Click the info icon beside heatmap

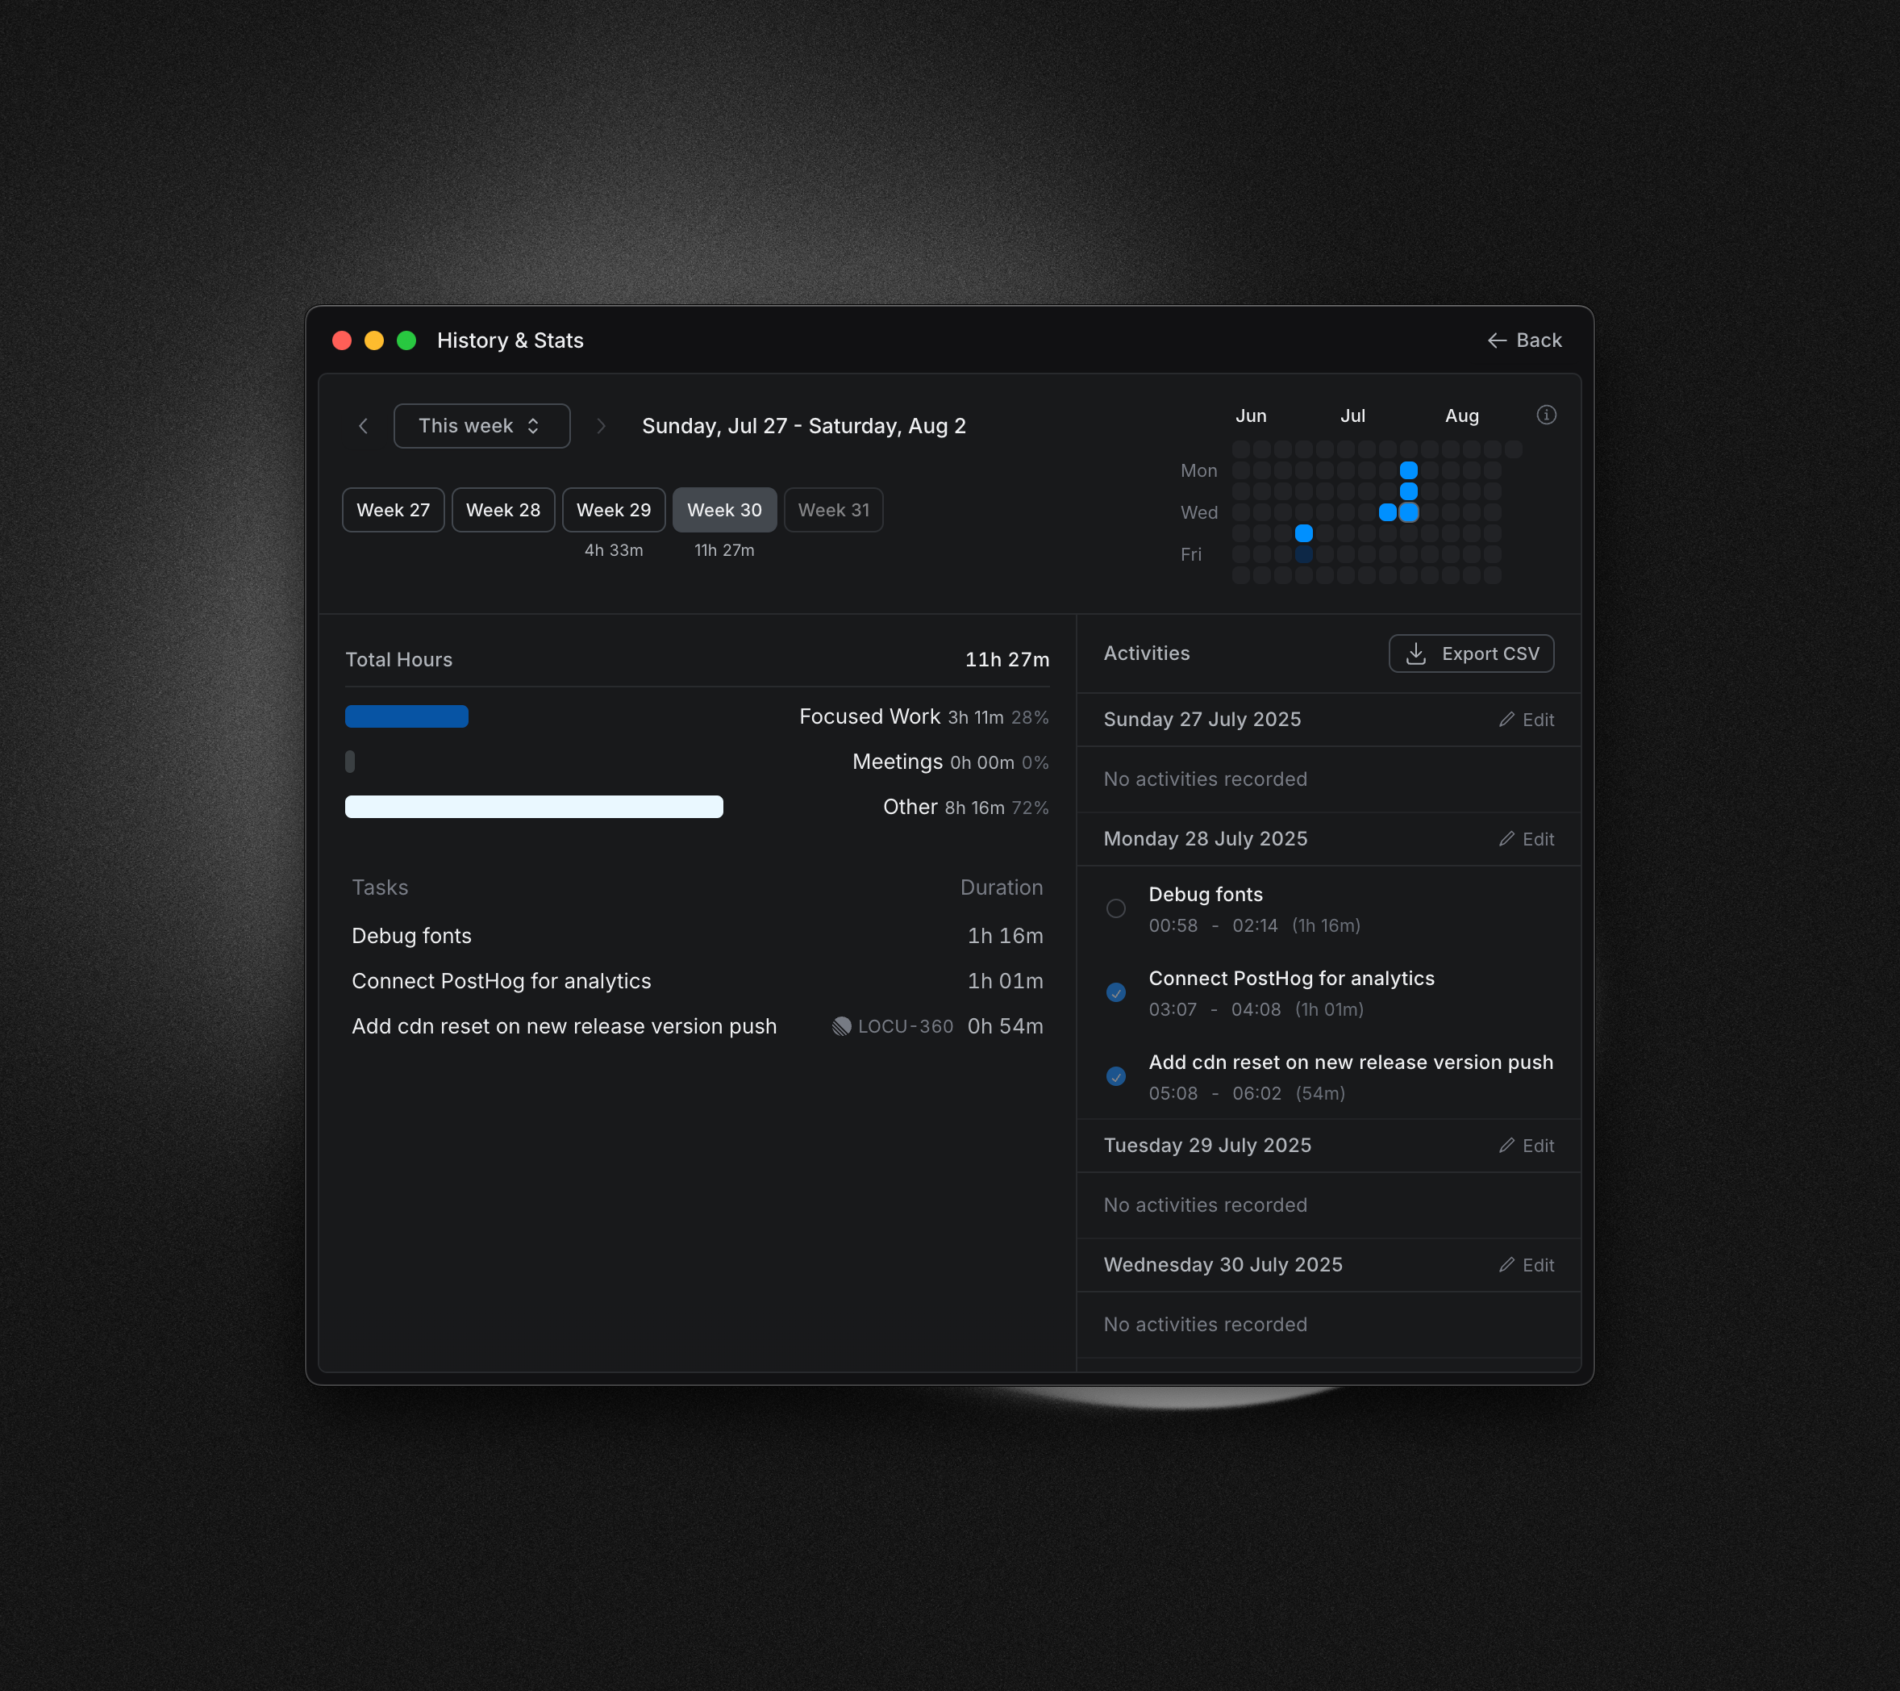point(1546,415)
